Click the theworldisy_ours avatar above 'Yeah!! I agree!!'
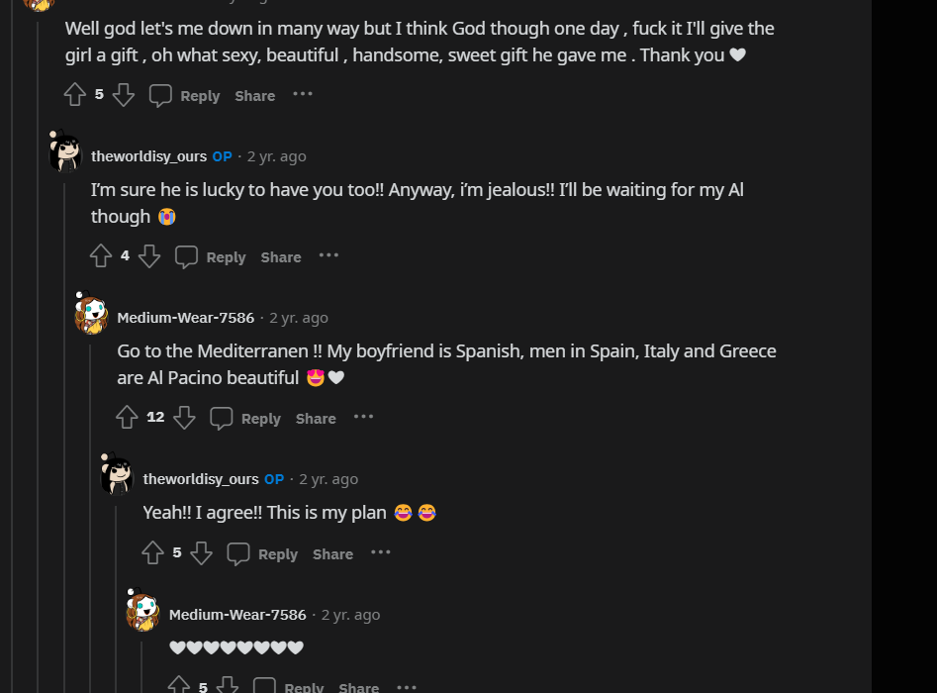Viewport: 937px width, 693px height. [x=117, y=475]
